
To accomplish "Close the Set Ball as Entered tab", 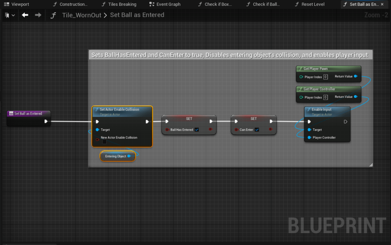I will click(x=382, y=4).
